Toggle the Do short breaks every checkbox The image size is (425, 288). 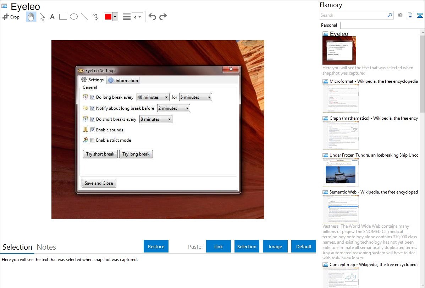coord(93,119)
